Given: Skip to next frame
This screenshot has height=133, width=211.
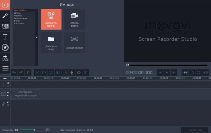Looking at the screenshot, I should (x=174, y=72).
